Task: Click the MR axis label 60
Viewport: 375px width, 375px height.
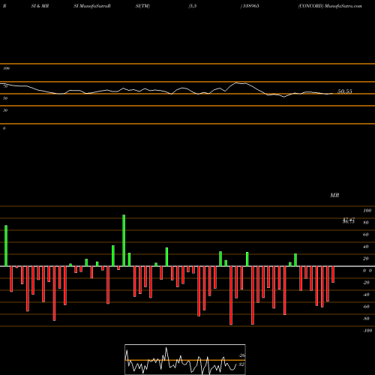Action: point(366,235)
